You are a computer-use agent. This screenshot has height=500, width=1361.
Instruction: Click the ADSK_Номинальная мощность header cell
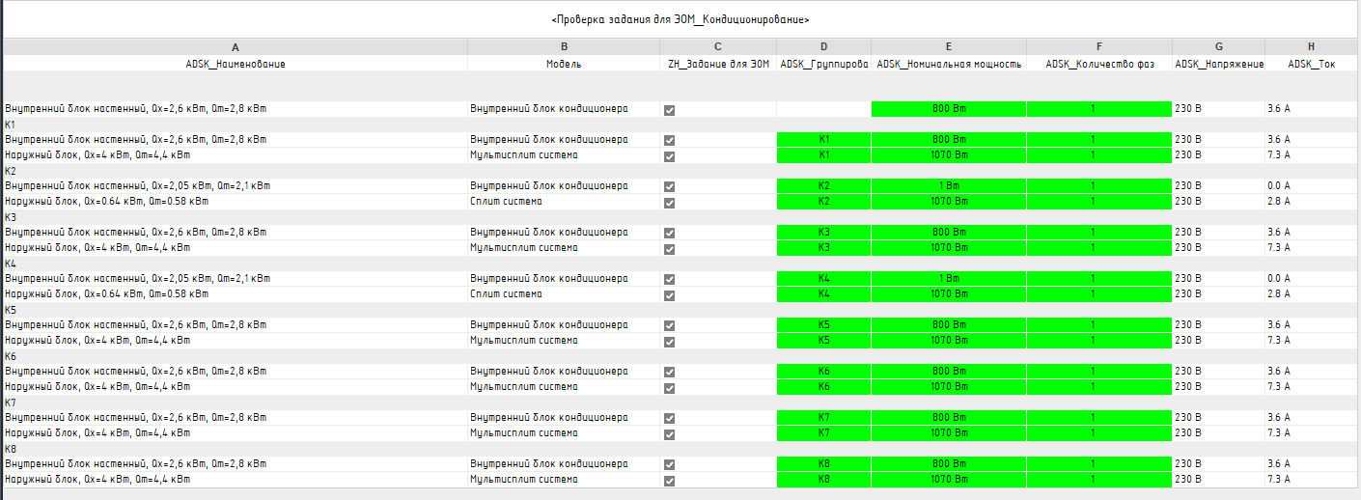949,64
